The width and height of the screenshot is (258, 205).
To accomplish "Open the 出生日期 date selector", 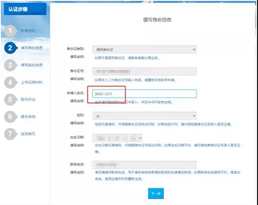I will click(117, 138).
